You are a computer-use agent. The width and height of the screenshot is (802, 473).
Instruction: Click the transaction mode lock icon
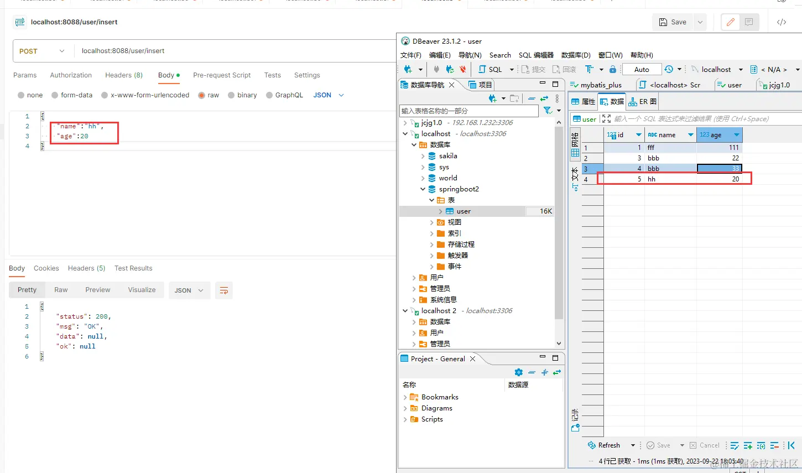[613, 69]
